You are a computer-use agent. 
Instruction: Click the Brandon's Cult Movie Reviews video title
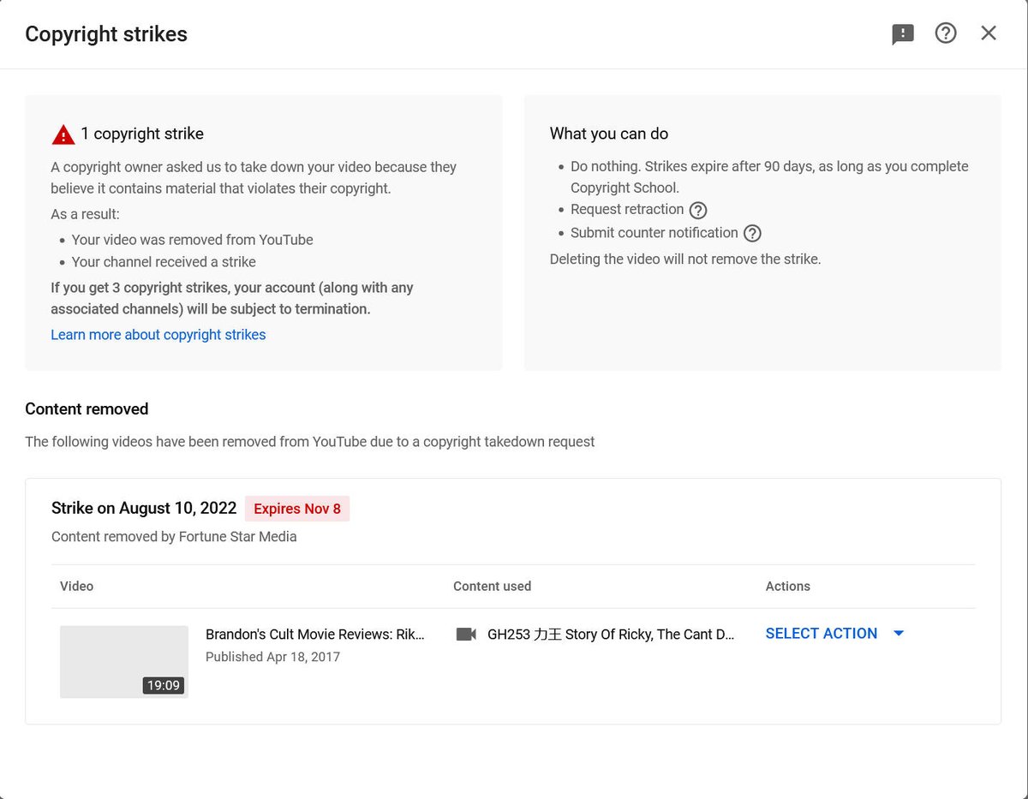(315, 635)
